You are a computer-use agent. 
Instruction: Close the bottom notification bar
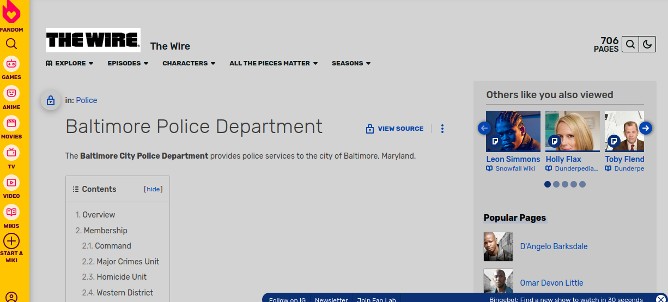click(661, 299)
